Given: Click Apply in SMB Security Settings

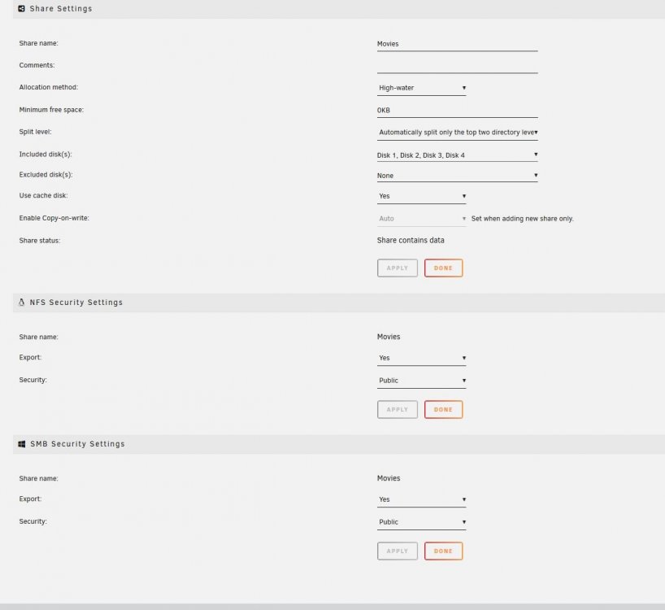Looking at the screenshot, I should tap(398, 551).
